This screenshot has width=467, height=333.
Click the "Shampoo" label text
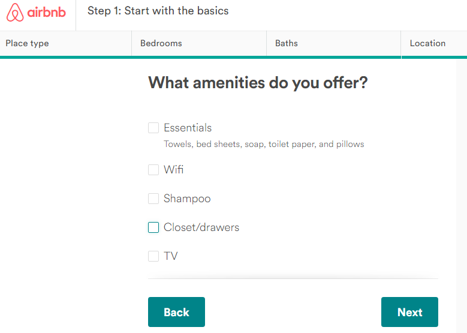tap(187, 199)
